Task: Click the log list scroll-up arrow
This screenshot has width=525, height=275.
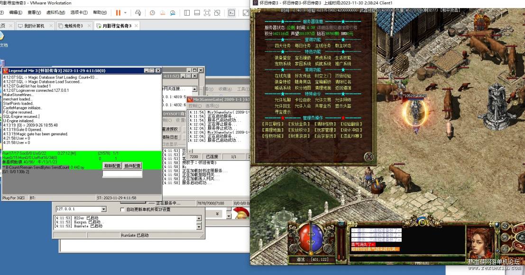Action: 199,218
